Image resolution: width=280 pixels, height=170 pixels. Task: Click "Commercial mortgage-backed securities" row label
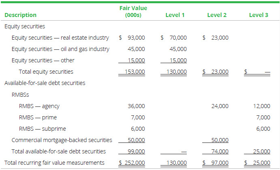62,140
